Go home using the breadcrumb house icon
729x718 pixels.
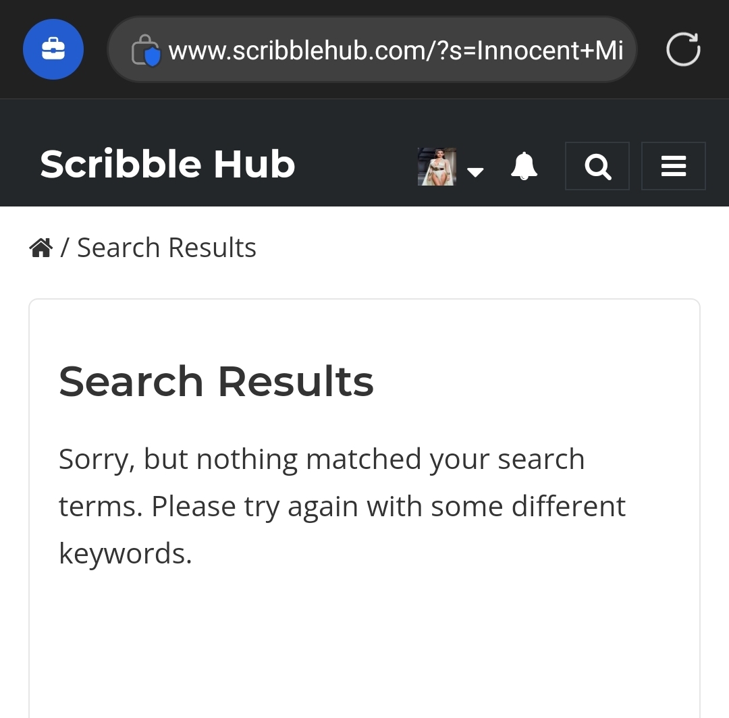41,248
